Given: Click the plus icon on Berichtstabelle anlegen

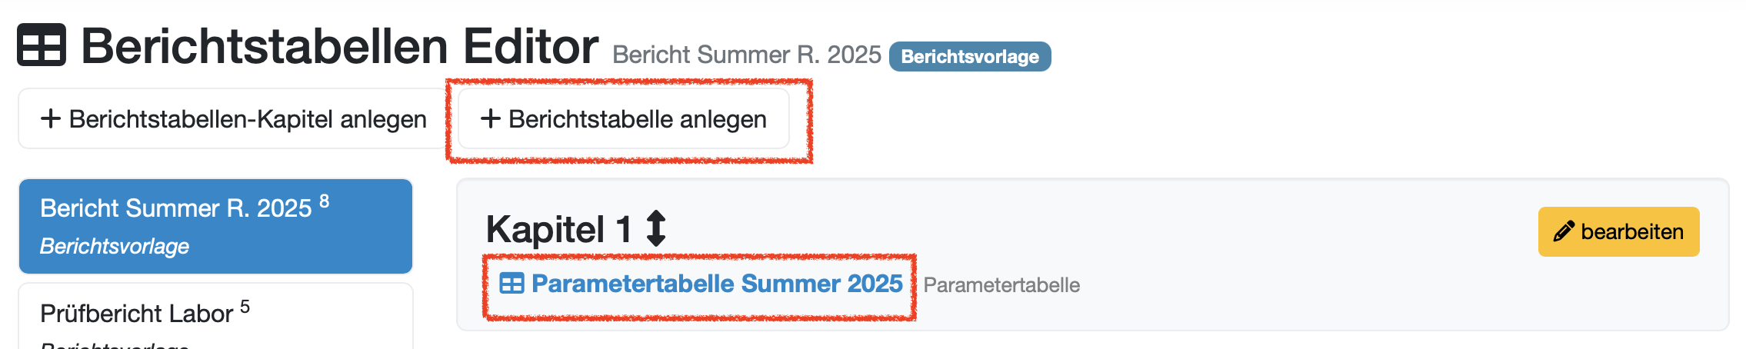Looking at the screenshot, I should [490, 118].
